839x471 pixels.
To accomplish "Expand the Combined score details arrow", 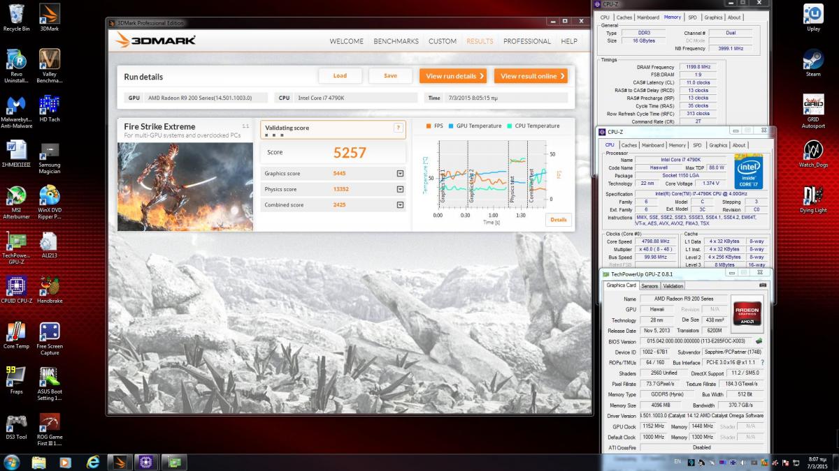I will click(x=400, y=205).
